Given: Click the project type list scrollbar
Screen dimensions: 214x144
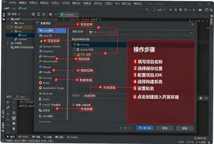Looking at the screenshot, I should coord(67,74).
